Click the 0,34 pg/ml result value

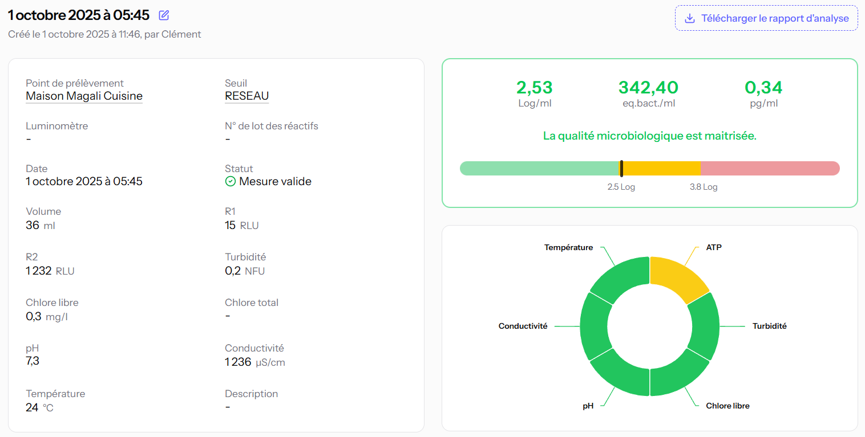tap(763, 88)
